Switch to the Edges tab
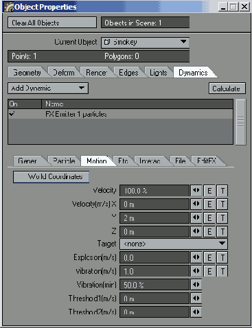The width and height of the screenshot is (252, 328). 128,73
